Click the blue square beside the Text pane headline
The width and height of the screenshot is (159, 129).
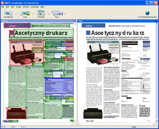(88, 33)
